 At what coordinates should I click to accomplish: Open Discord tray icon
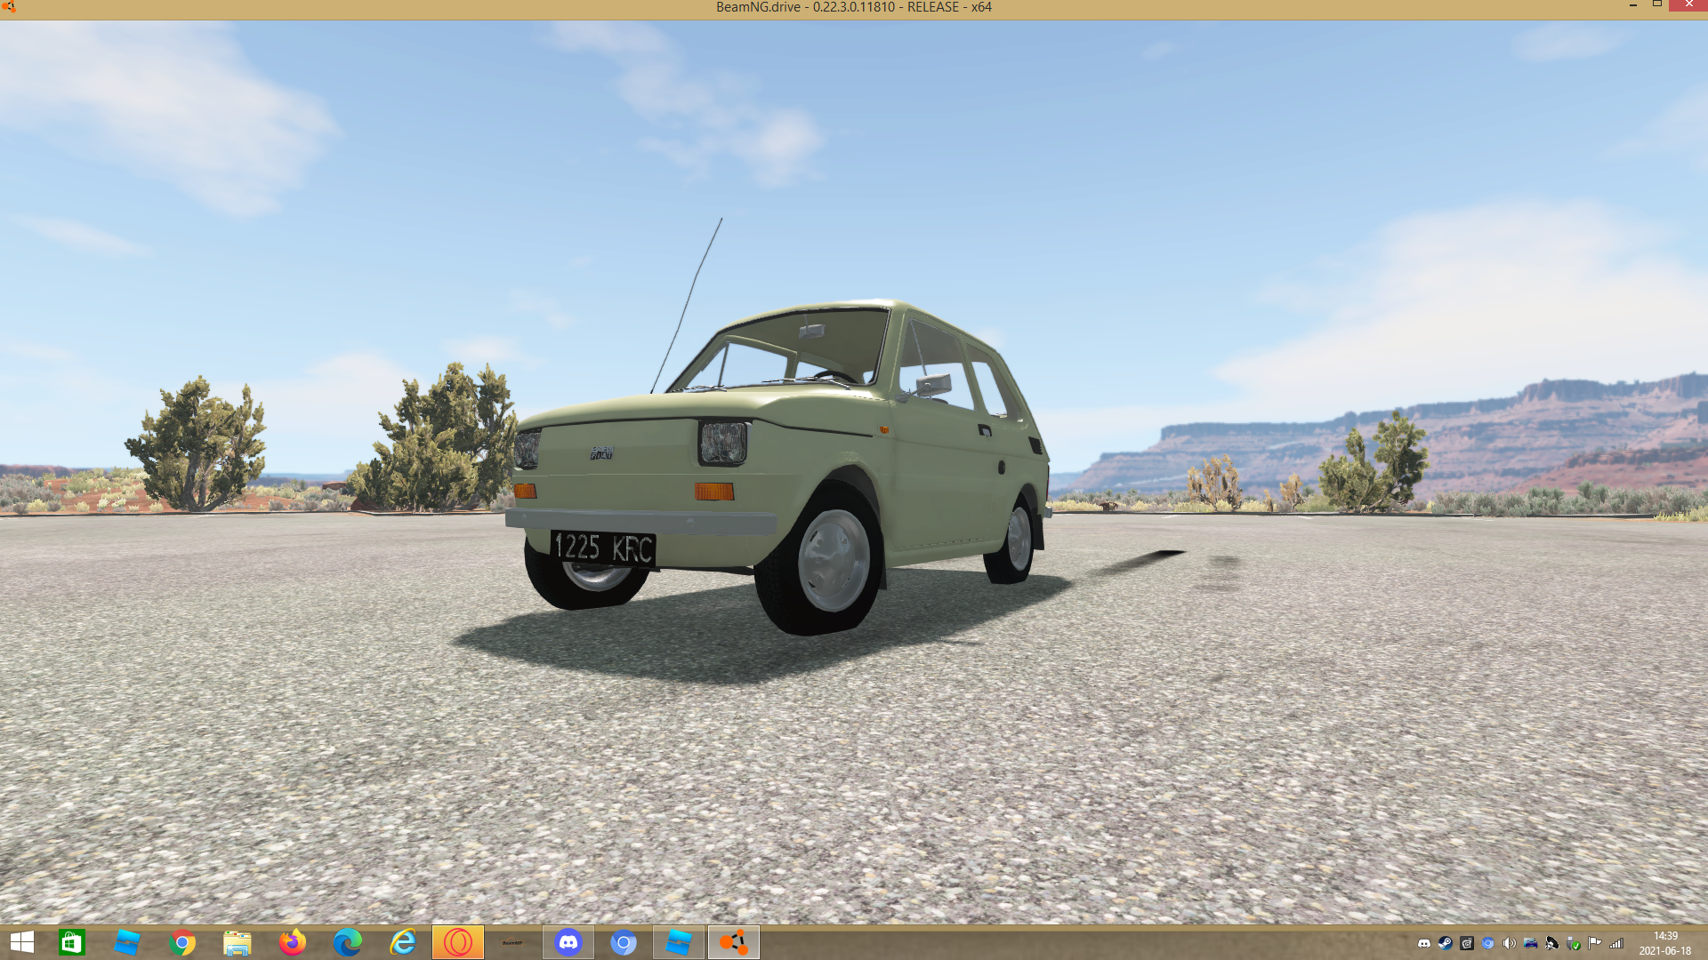1424,944
